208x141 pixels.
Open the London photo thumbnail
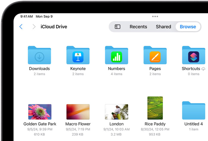pyautogui.click(x=116, y=112)
